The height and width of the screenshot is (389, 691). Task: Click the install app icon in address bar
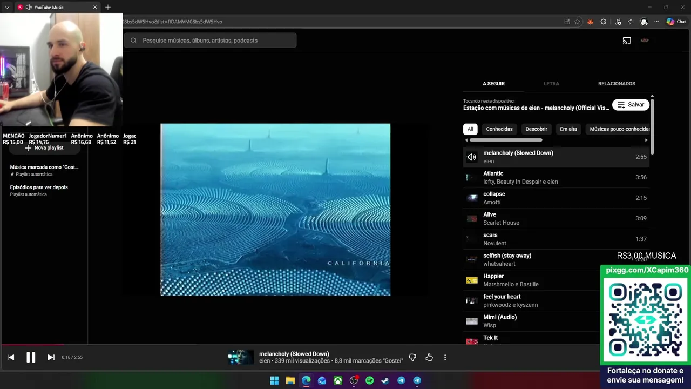567,22
